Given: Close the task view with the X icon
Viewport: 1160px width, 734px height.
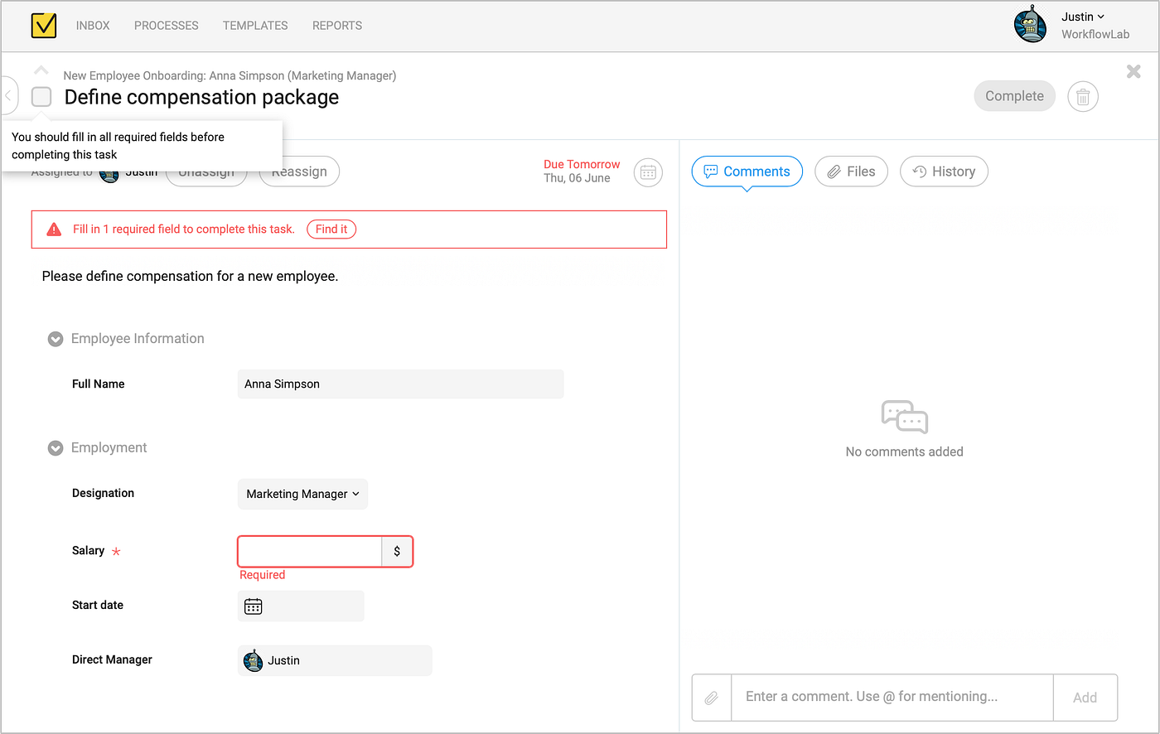Looking at the screenshot, I should click(x=1133, y=71).
